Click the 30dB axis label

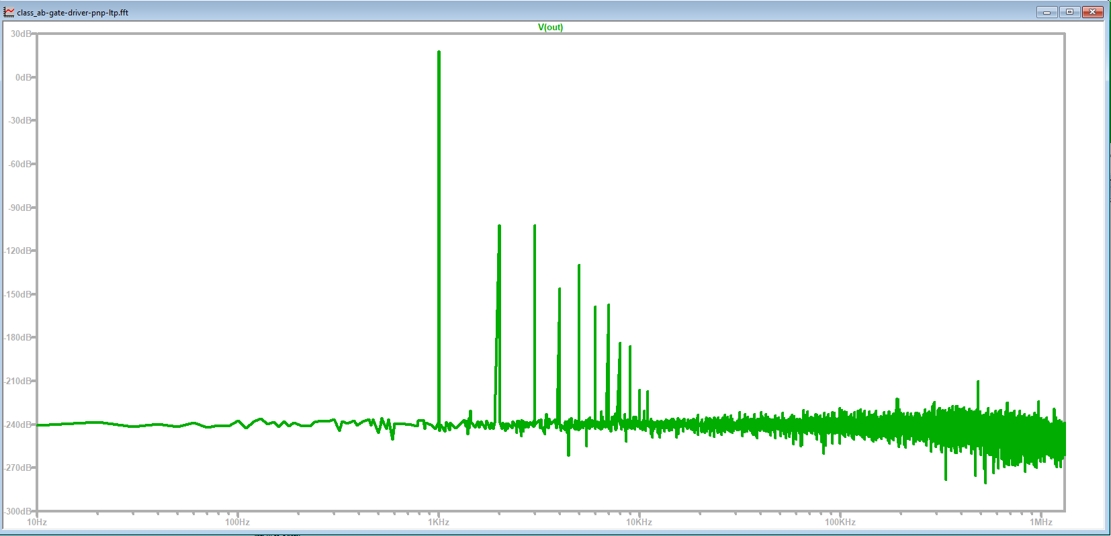coord(21,34)
